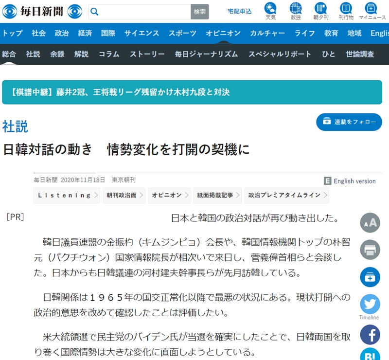This screenshot has width=389, height=360.
Task: Open the Sudoku (数独) icon
Action: pos(296,9)
